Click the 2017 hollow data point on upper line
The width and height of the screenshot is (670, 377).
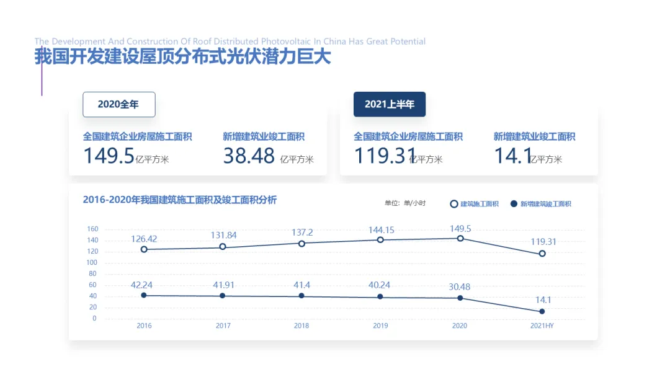[223, 247]
